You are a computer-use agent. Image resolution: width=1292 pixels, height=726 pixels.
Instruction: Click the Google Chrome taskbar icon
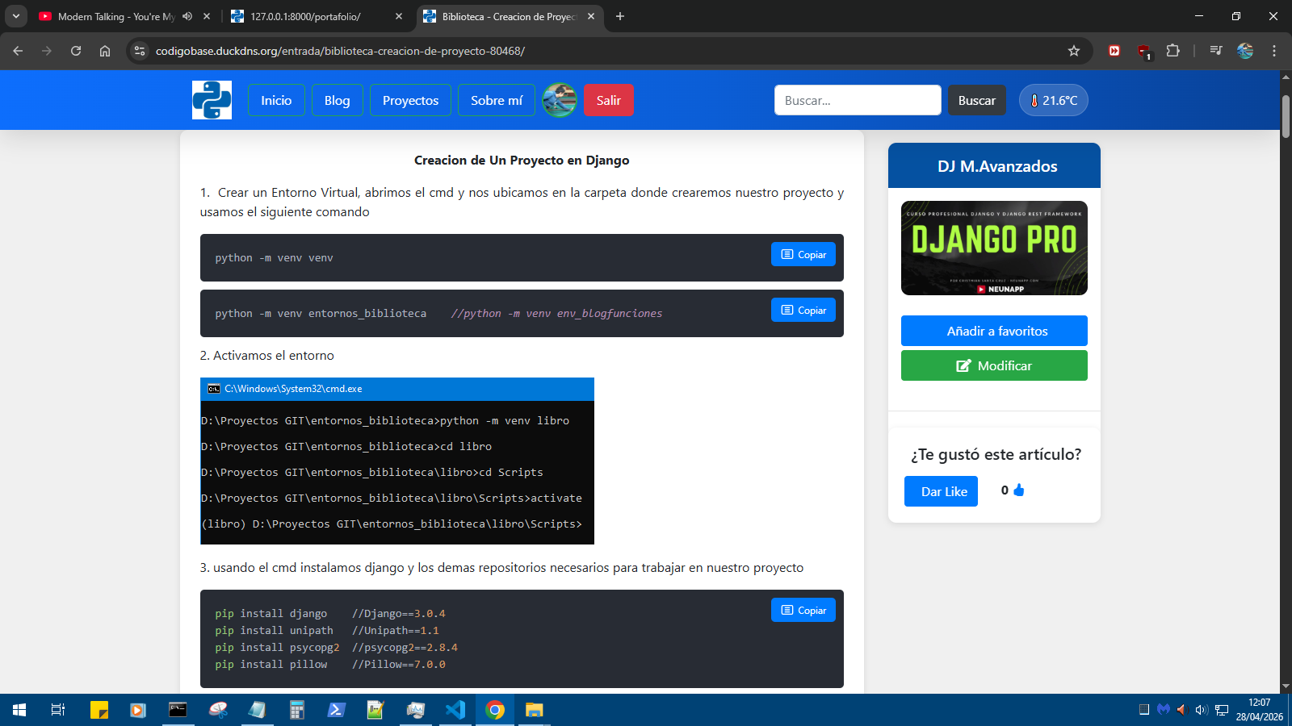tap(495, 710)
